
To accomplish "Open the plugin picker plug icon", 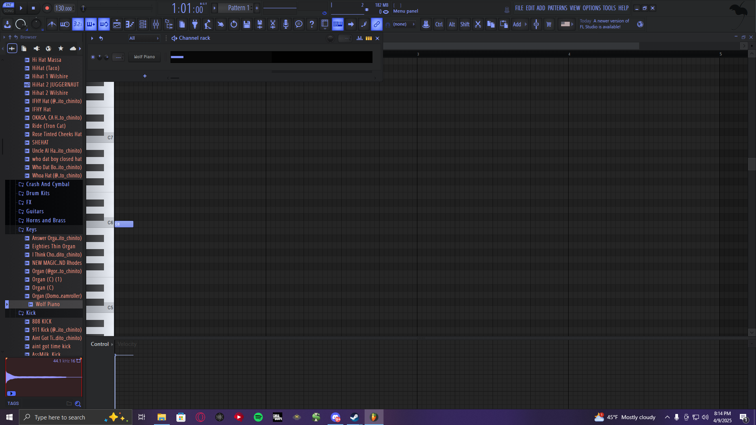I will tap(195, 24).
